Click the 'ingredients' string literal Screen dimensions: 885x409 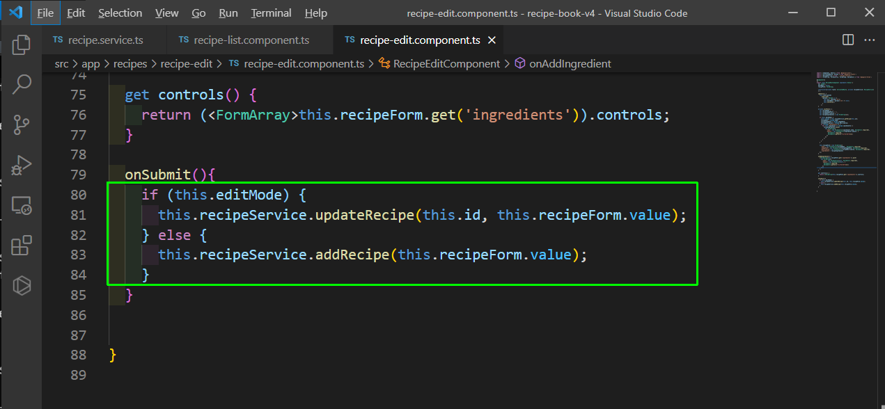[x=517, y=115]
